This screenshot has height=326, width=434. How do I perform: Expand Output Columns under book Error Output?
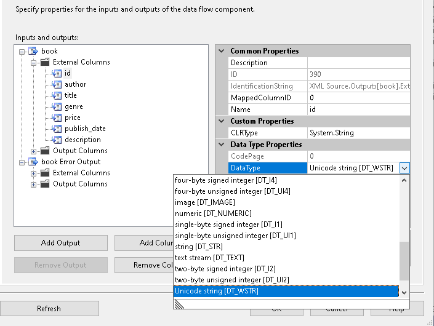(x=33, y=184)
